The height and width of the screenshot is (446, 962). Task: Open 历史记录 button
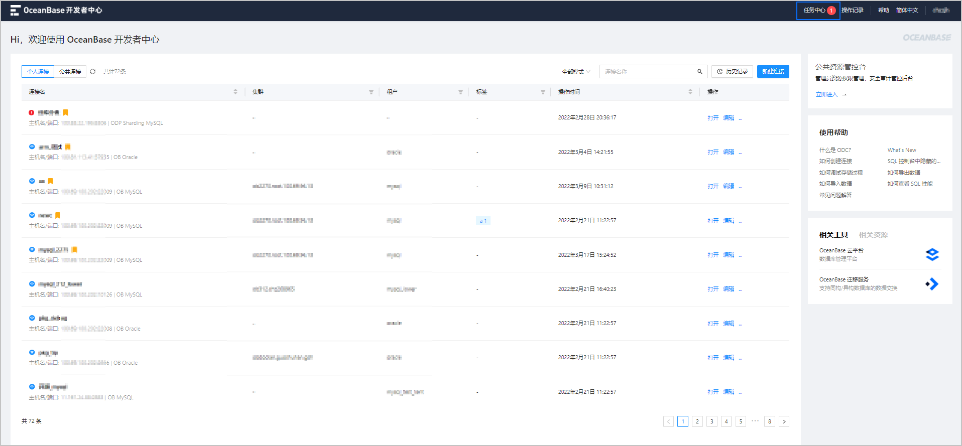coord(732,72)
